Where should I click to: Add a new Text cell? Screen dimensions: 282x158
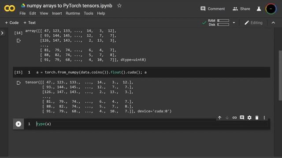click(30, 23)
